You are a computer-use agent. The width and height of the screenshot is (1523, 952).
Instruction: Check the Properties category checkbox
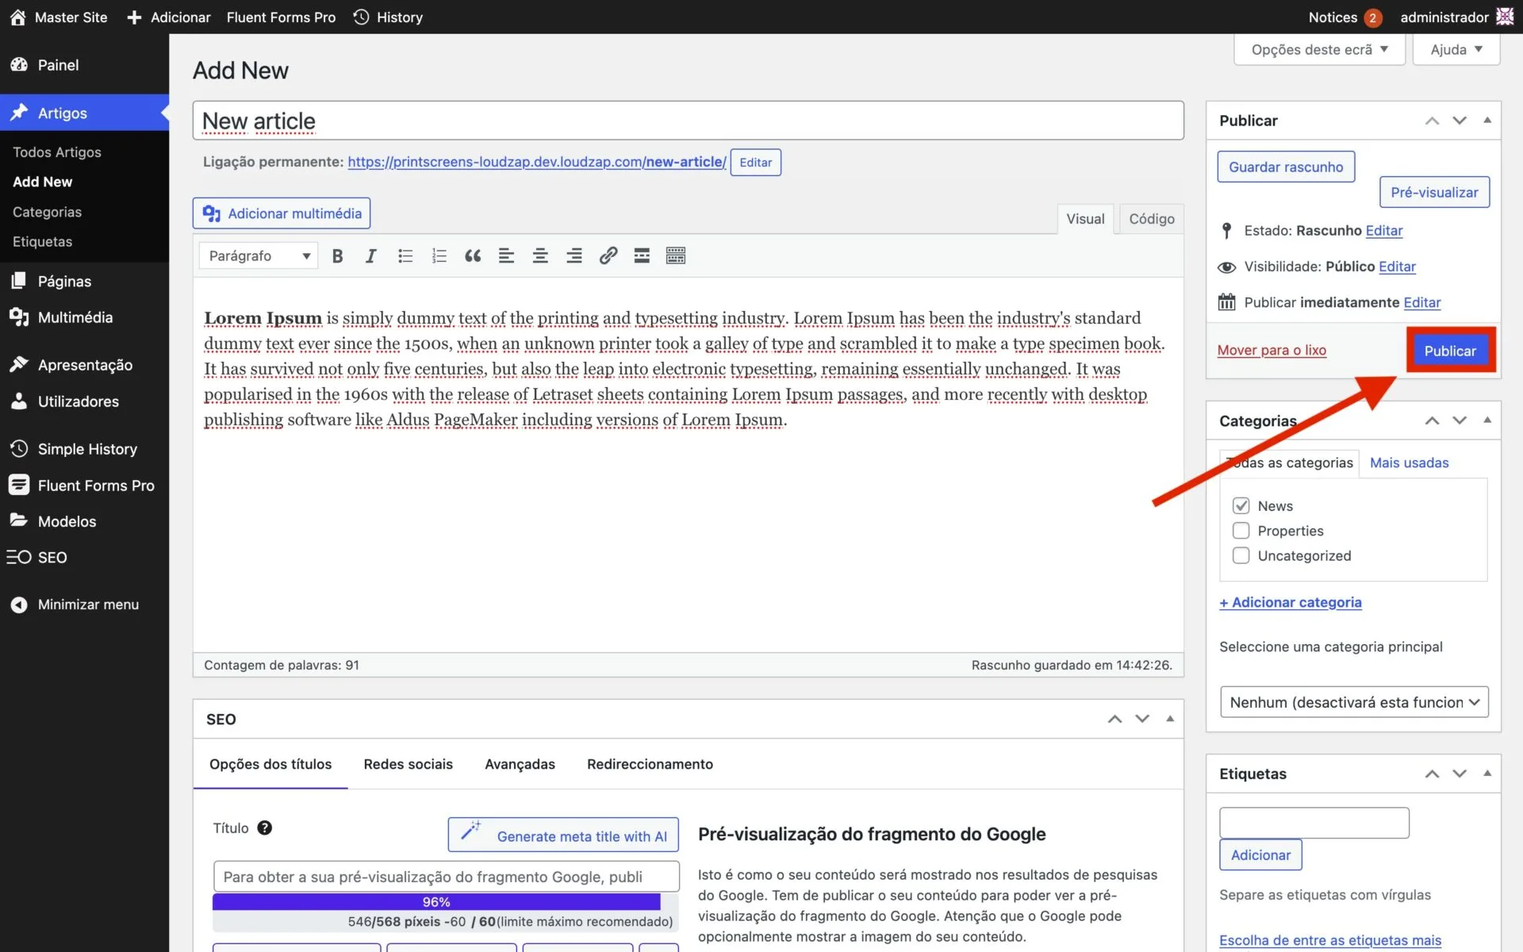tap(1241, 531)
